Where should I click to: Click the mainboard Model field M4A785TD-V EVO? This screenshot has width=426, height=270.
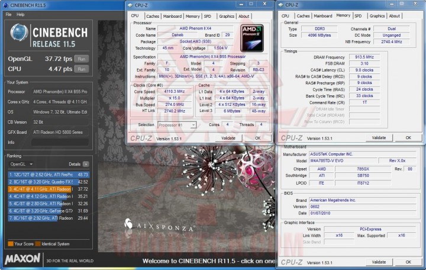pos(344,160)
